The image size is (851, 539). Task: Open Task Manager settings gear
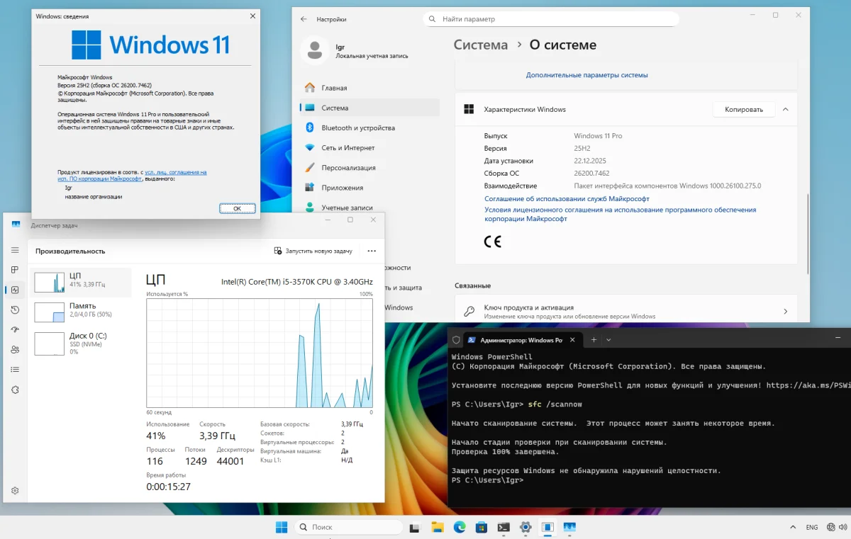click(x=15, y=490)
